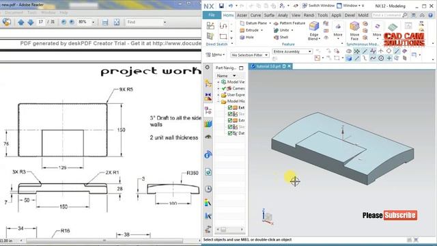Click the Pattern Feature command
This screenshot has width=437, height=246.
coord(290,23)
